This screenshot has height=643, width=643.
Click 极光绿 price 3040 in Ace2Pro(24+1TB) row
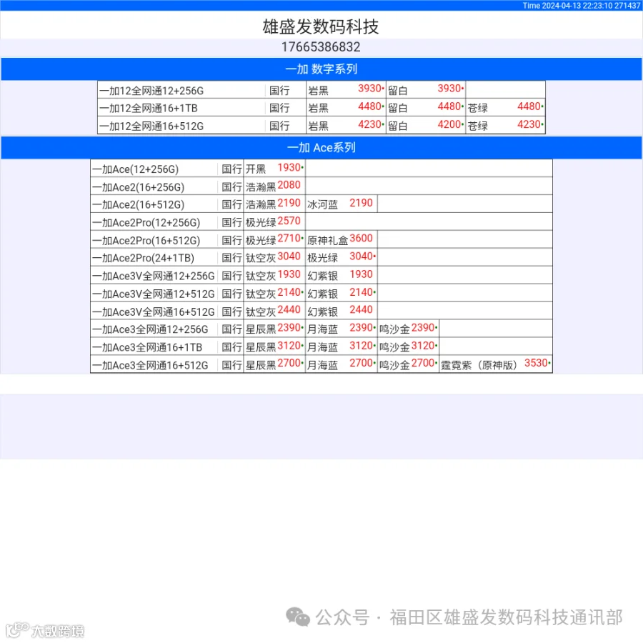(x=361, y=256)
